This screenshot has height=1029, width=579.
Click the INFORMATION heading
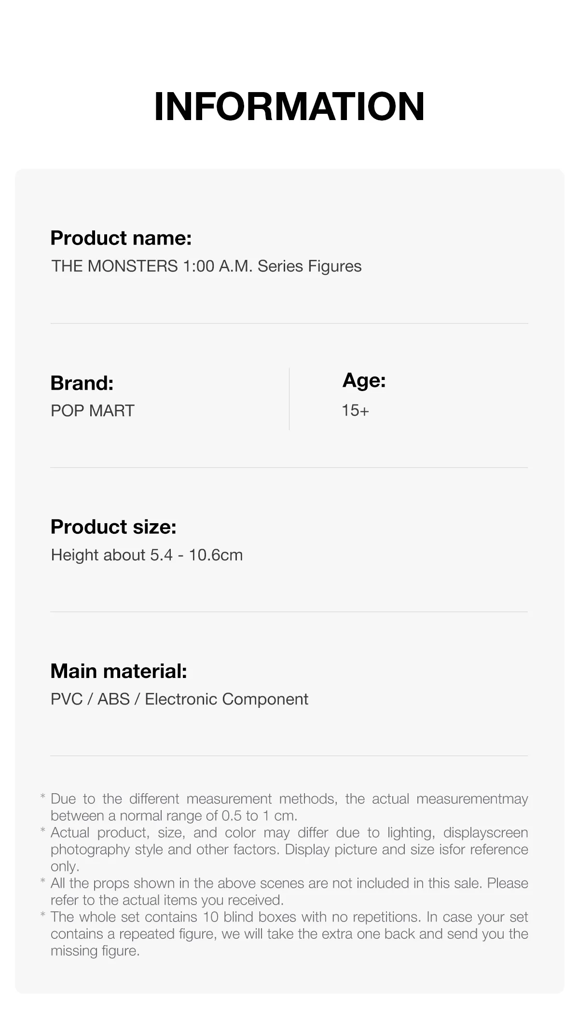tap(289, 107)
